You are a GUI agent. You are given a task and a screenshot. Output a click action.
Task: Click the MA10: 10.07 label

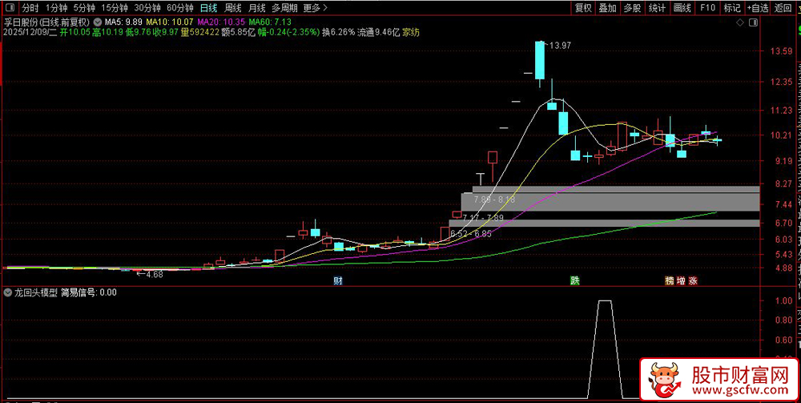[x=170, y=22]
